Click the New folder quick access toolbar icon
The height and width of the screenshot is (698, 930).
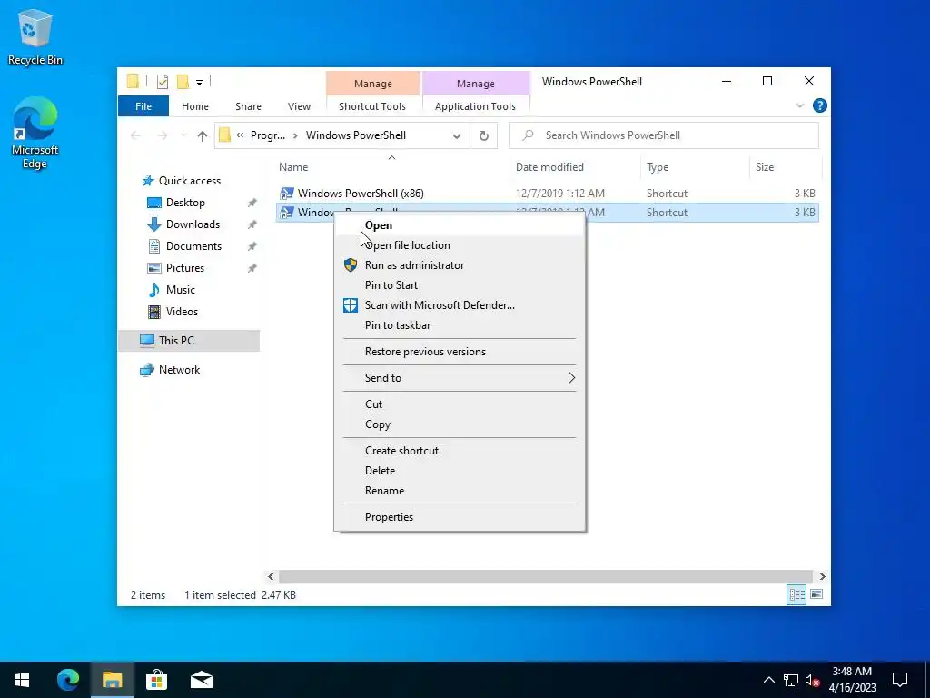183,82
